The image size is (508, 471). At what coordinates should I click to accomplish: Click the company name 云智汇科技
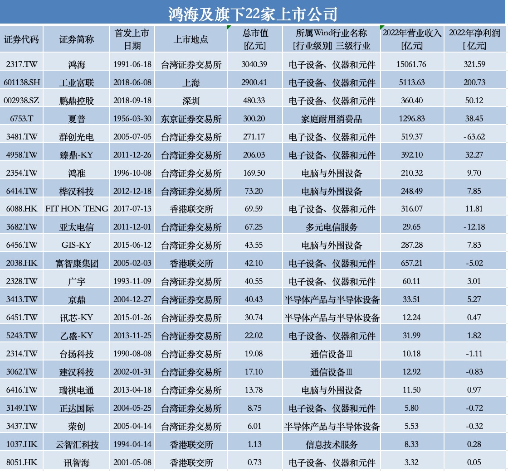(x=77, y=445)
